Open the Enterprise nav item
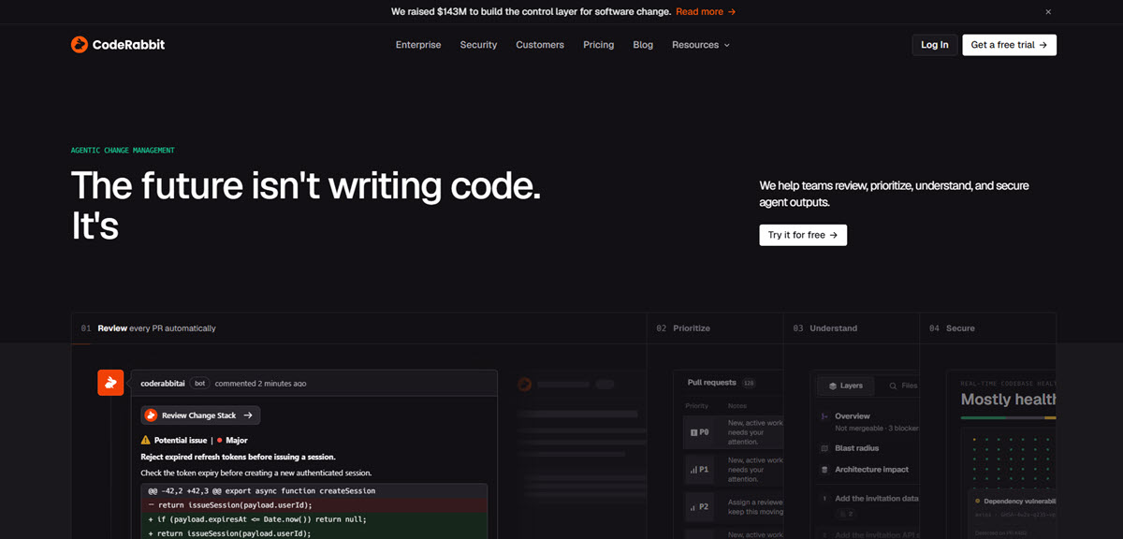The height and width of the screenshot is (539, 1123). [x=418, y=45]
